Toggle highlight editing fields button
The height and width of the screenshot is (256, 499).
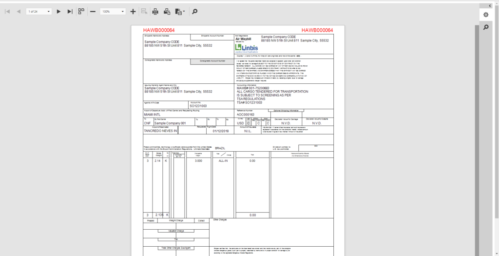pos(144,11)
